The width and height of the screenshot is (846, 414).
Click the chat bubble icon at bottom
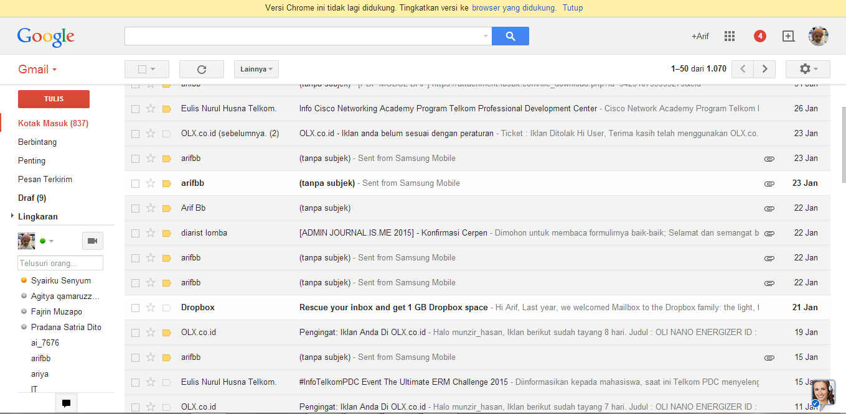66,403
